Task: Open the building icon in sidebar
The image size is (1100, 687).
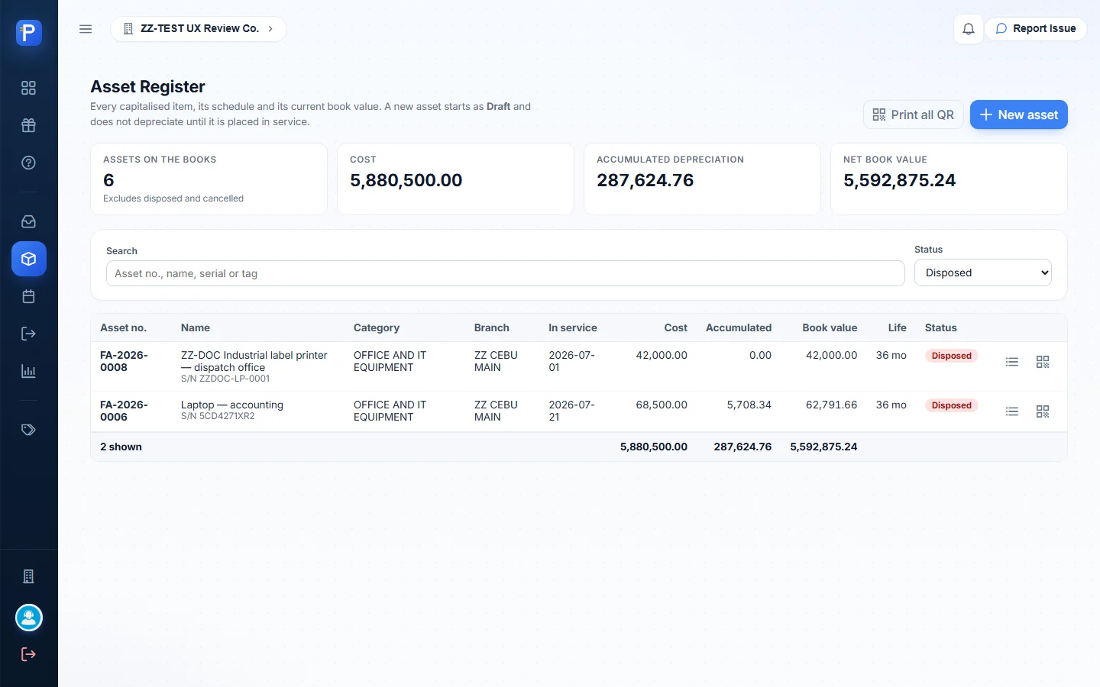Action: tap(29, 576)
